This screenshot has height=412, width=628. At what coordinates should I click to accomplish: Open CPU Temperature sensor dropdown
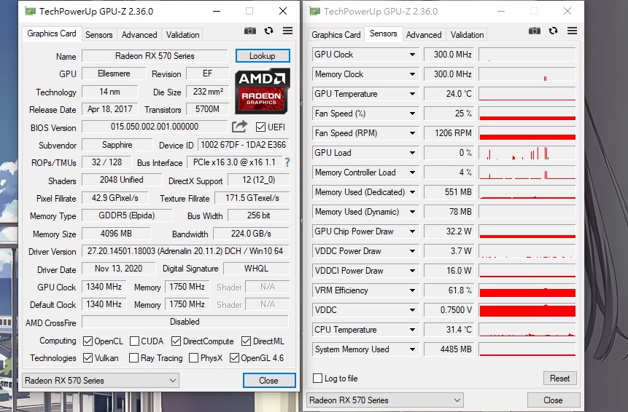click(412, 330)
